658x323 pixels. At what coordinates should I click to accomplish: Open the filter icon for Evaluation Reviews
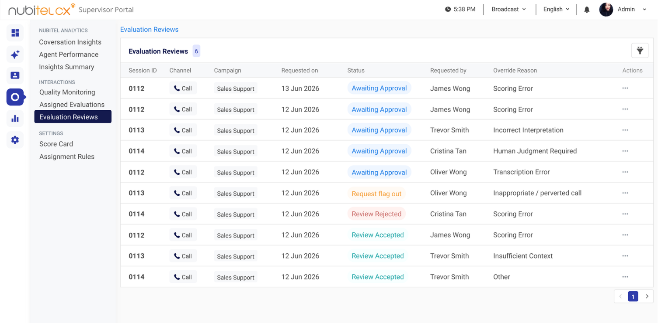tap(640, 51)
